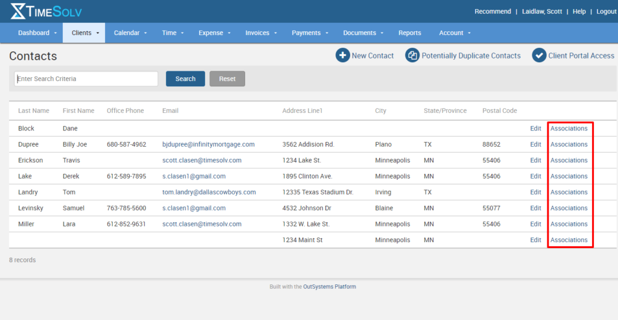Open the Help link in header
Image resolution: width=618 pixels, height=320 pixels.
tap(579, 11)
